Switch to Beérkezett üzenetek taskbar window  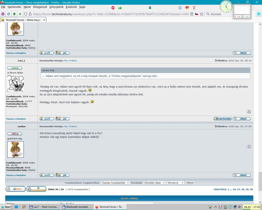[x=77, y=207]
